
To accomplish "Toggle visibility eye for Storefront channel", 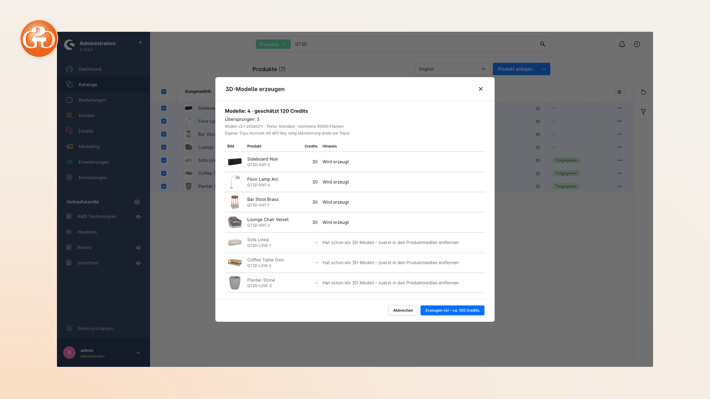I will [138, 263].
